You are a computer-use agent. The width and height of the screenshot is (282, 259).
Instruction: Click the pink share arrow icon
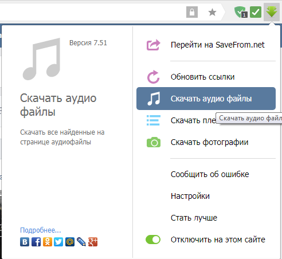coord(153,45)
